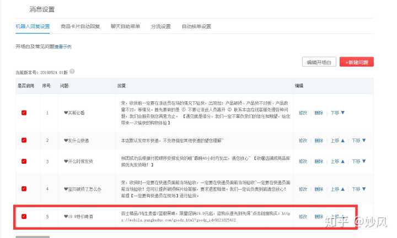This screenshot has height=238, width=397.
Task: Toggle the enable checkbox for 发什么快递
Action: (24, 140)
